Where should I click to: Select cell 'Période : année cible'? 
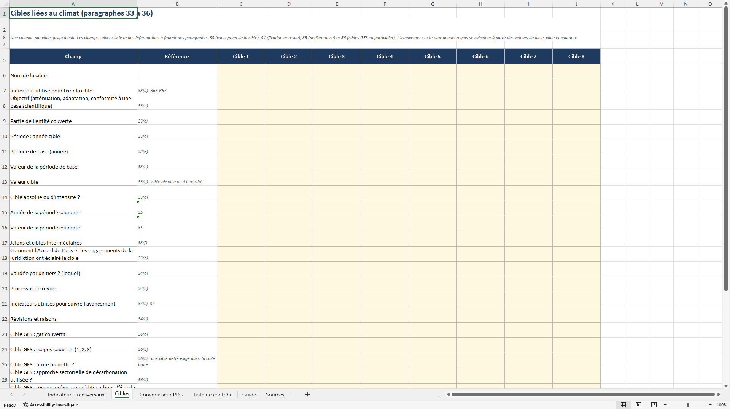[x=73, y=132]
